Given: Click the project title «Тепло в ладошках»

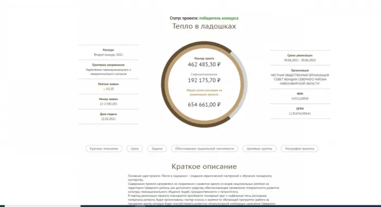Looking at the screenshot, I should click(204, 26).
